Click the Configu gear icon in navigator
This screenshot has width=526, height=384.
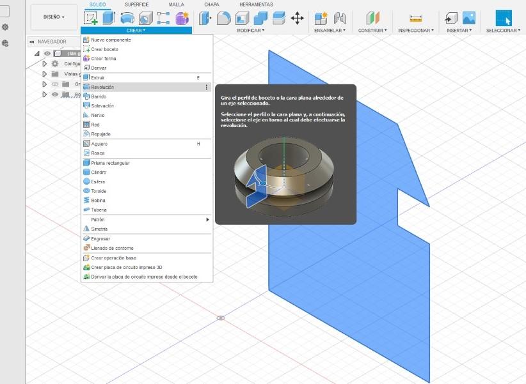tap(55, 63)
